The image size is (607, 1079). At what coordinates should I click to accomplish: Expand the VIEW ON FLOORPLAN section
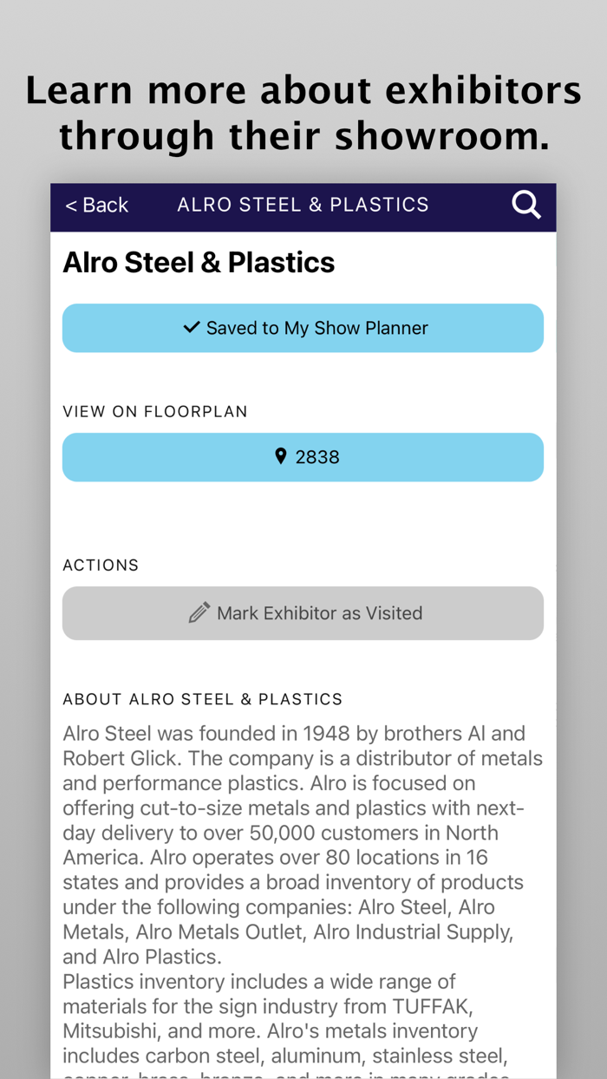coord(154,411)
